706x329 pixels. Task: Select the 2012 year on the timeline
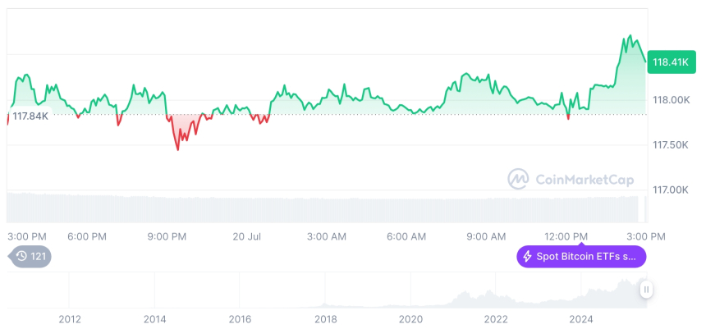click(70, 319)
